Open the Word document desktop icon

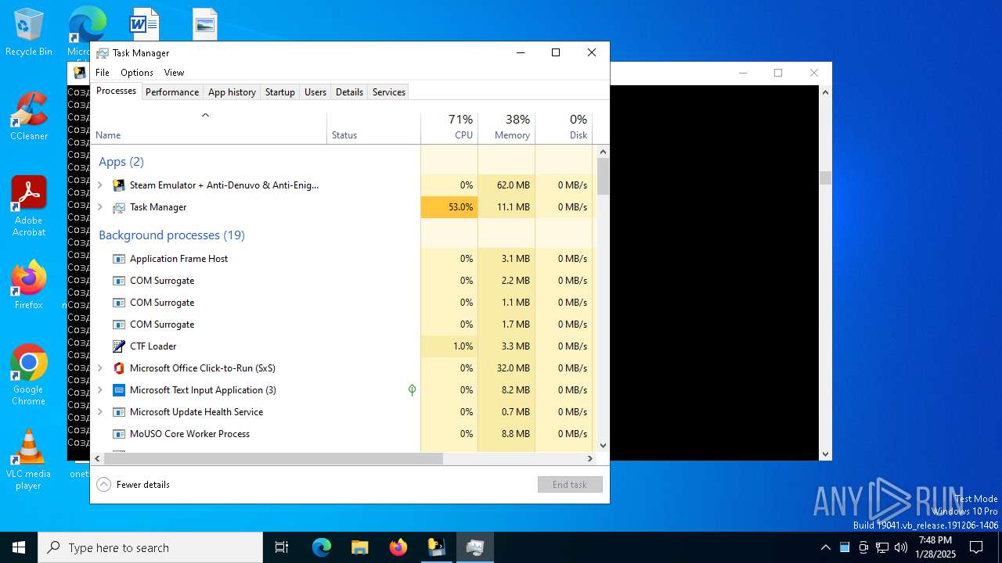point(144,23)
